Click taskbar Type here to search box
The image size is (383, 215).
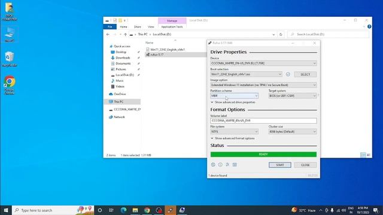(x=53, y=210)
